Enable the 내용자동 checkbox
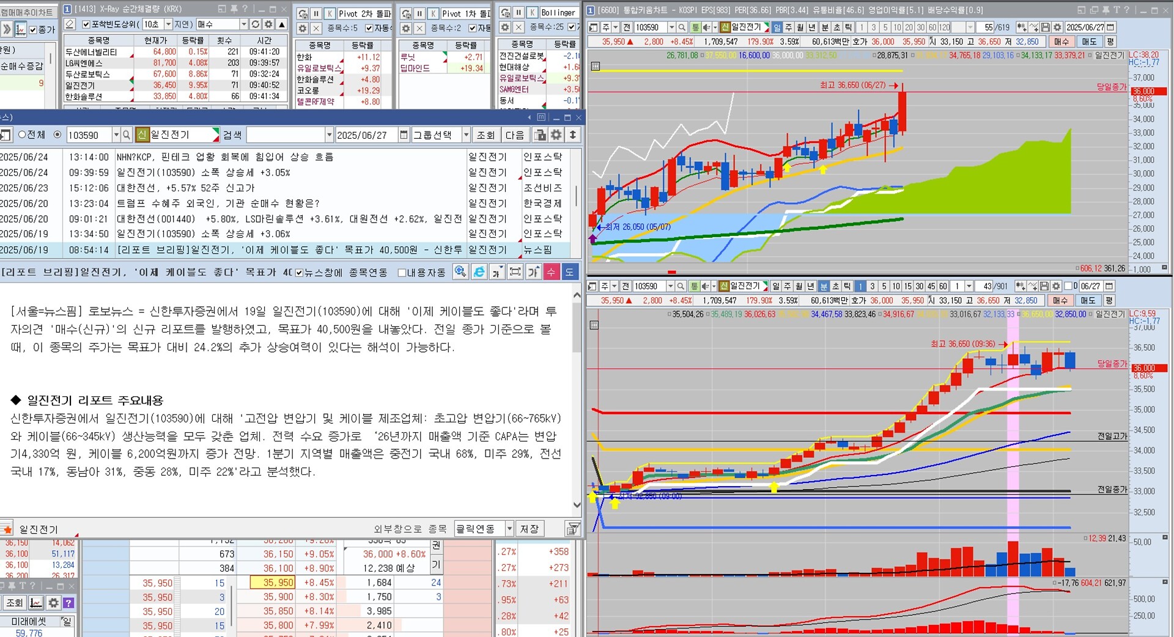This screenshot has height=637, width=1174. tap(402, 273)
